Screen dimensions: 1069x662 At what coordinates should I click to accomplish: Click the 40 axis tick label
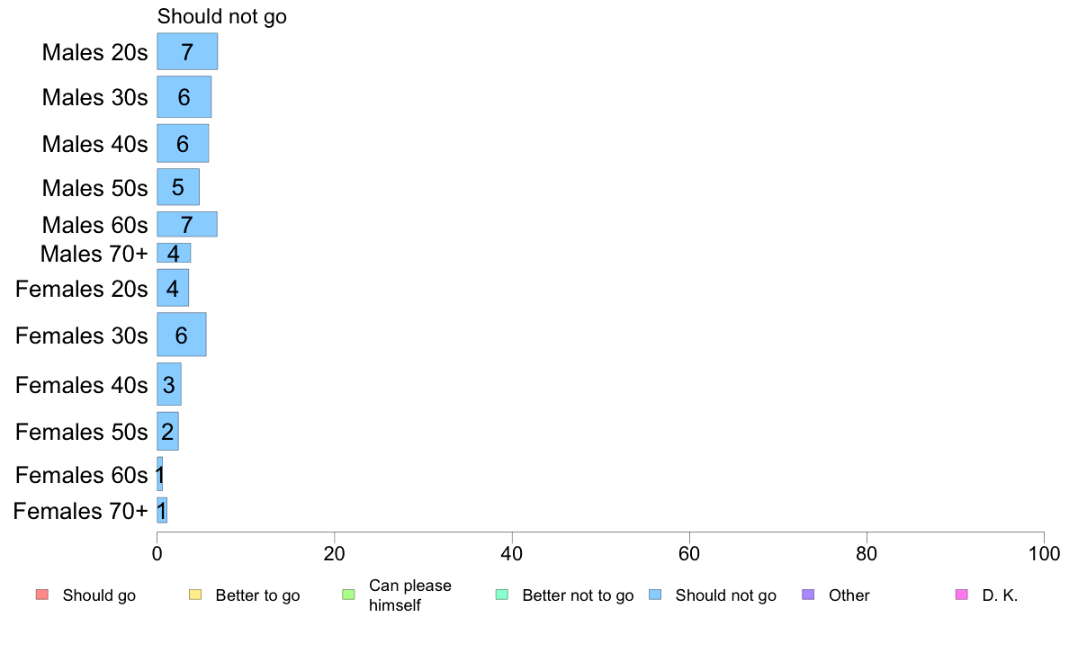512,553
